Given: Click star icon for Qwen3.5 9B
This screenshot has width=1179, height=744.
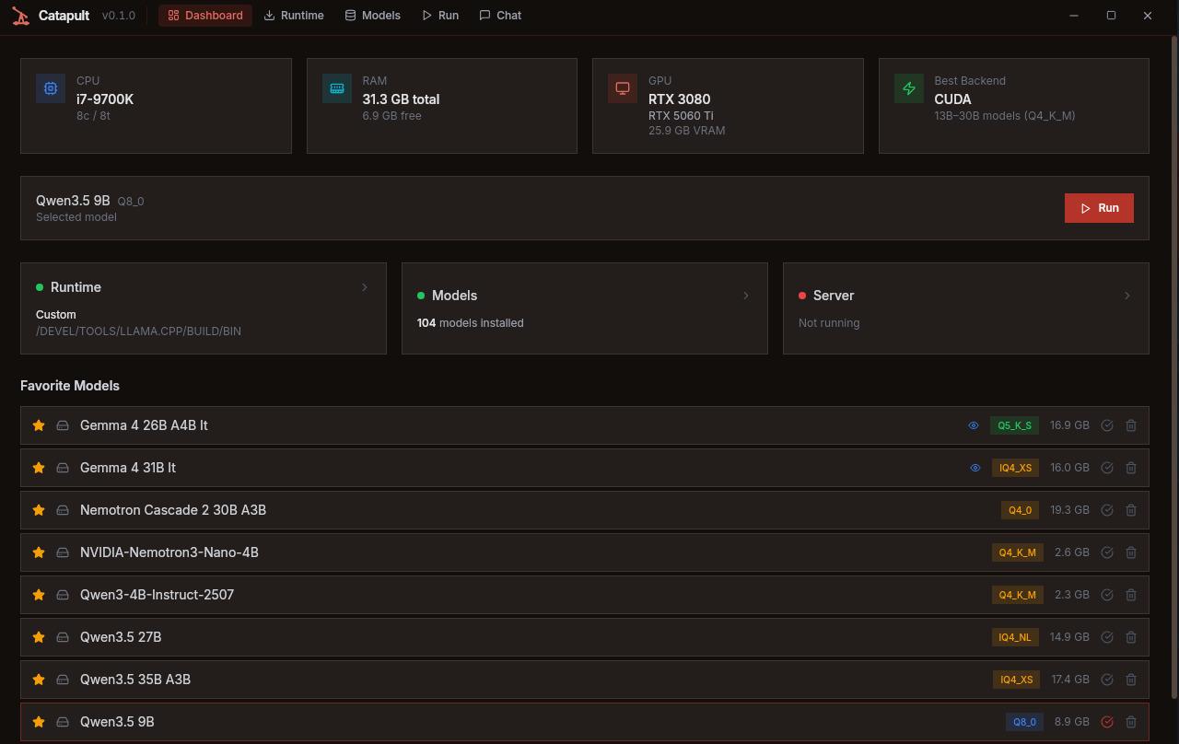Looking at the screenshot, I should click(x=39, y=722).
